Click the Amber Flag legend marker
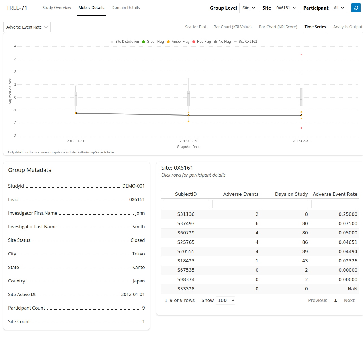Screen dimensions: 363x350 tap(169, 42)
